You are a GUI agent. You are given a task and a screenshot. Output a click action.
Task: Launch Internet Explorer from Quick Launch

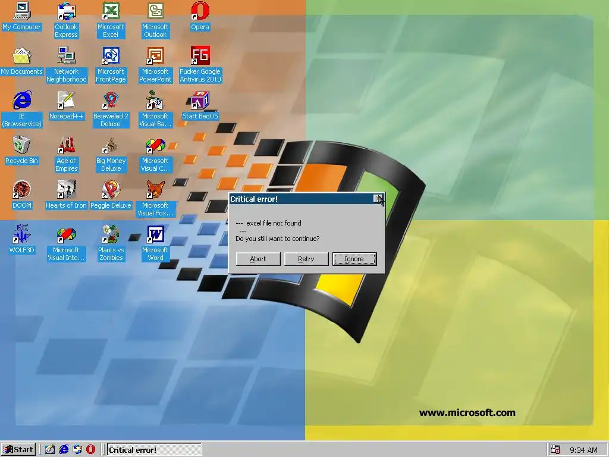coord(64,450)
